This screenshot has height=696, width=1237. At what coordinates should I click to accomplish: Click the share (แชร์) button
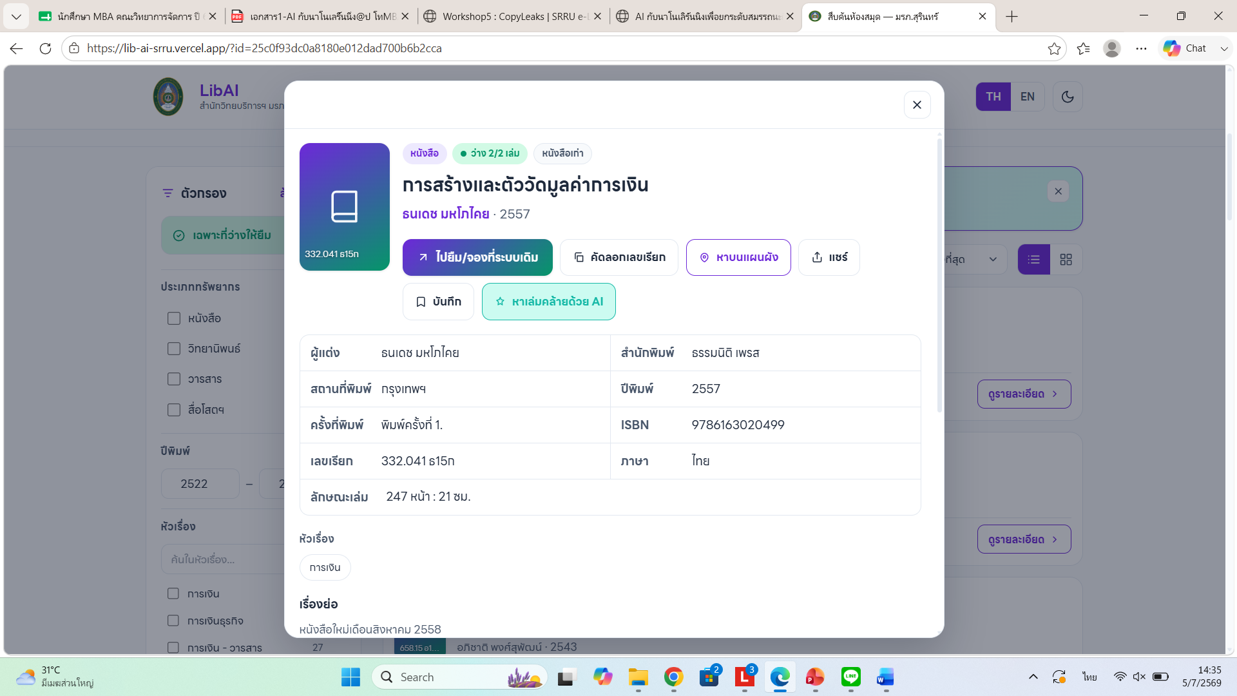pyautogui.click(x=829, y=257)
